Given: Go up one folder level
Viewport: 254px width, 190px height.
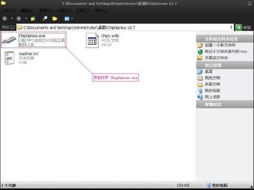Looking at the screenshot, I should (x=33, y=19).
